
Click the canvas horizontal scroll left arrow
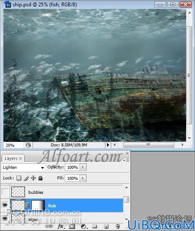[x=115, y=145]
